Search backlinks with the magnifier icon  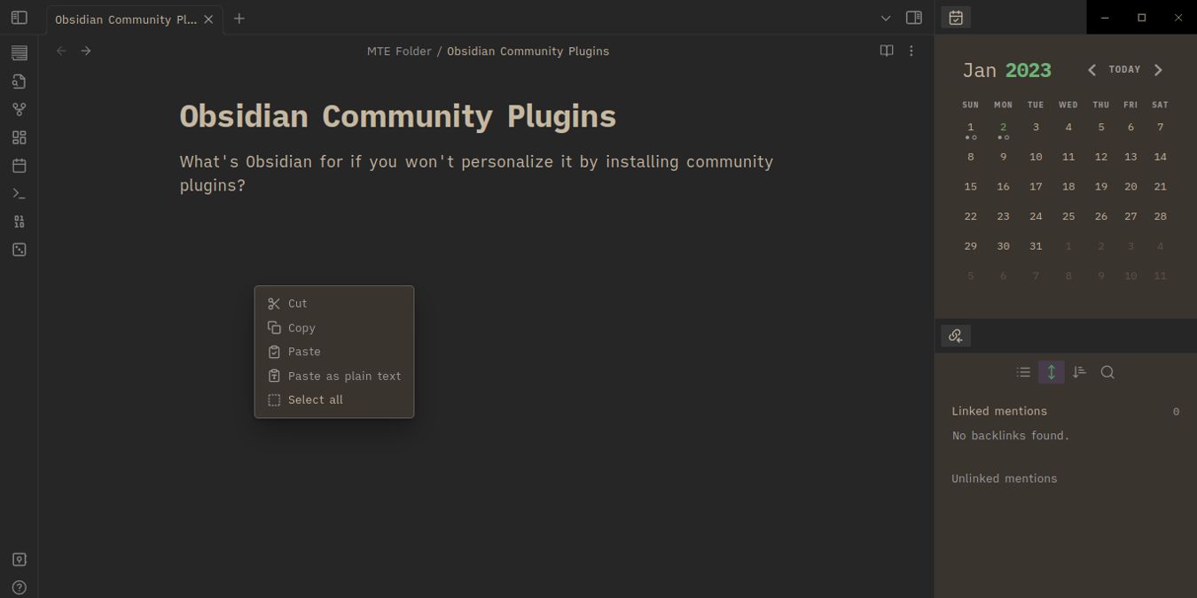1107,372
